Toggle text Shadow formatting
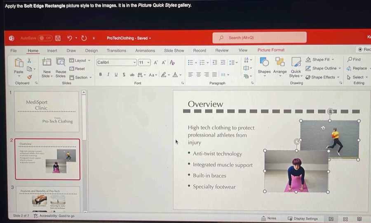 pyautogui.click(x=124, y=74)
